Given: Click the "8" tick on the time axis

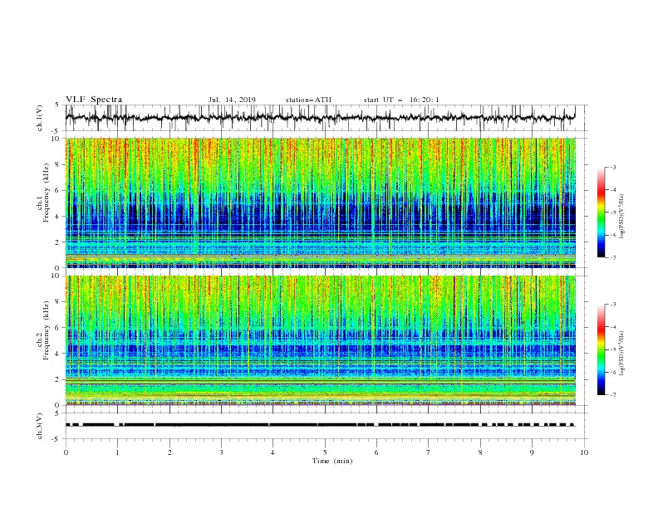Looking at the screenshot, I should 480,452.
